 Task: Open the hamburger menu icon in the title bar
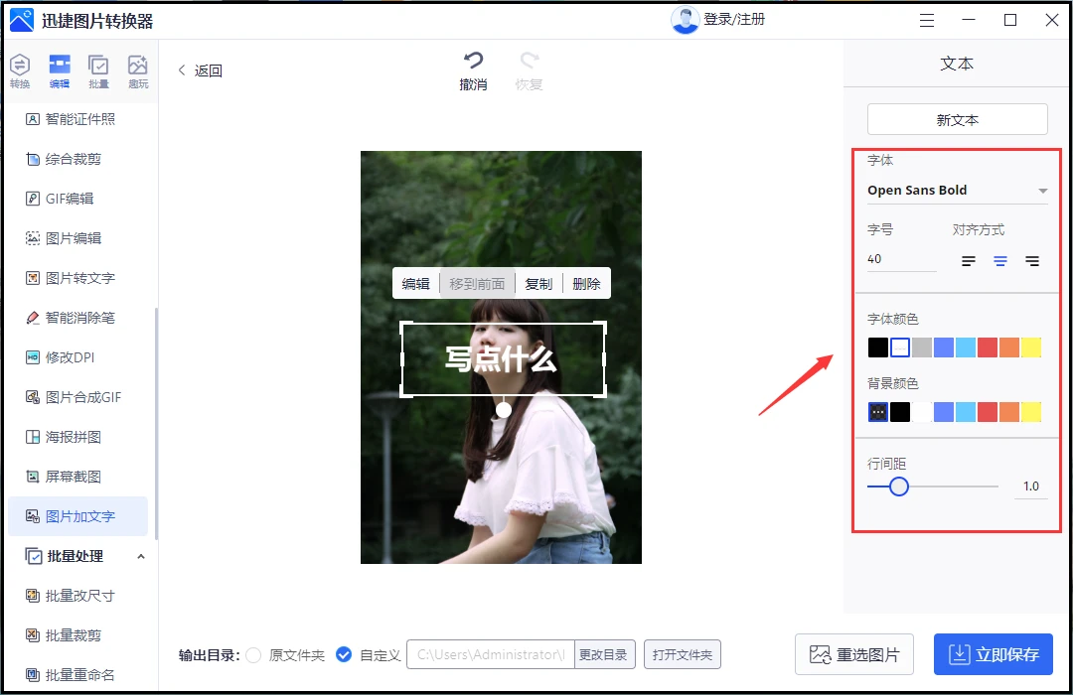(x=927, y=21)
